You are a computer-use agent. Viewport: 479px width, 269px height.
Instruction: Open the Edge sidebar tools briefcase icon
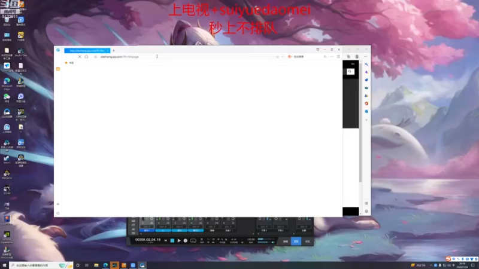pyautogui.click(x=366, y=88)
